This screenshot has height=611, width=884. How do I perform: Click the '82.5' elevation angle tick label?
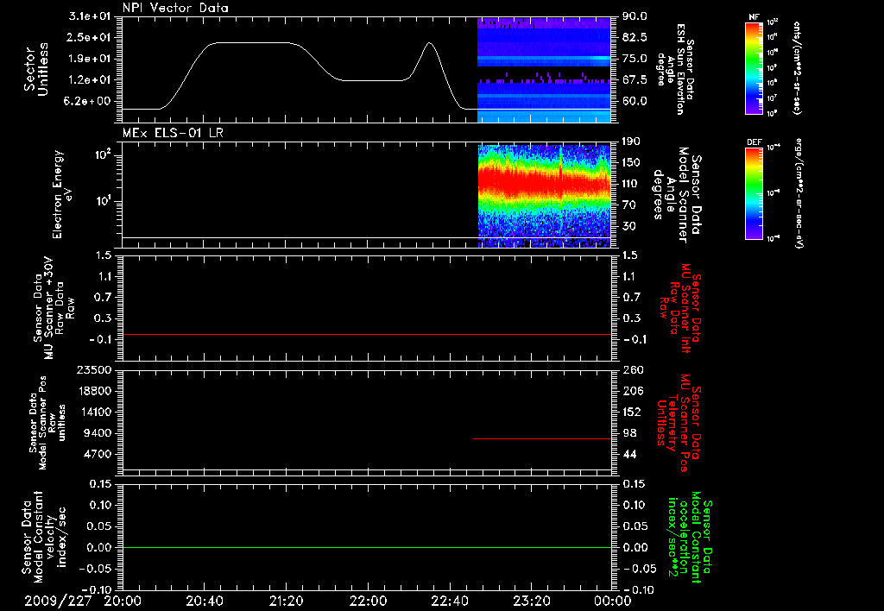tap(635, 37)
